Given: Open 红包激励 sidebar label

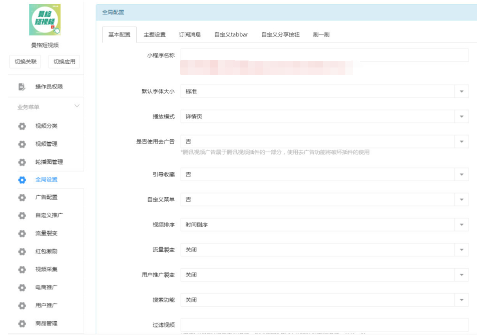Looking at the screenshot, I should (47, 251).
